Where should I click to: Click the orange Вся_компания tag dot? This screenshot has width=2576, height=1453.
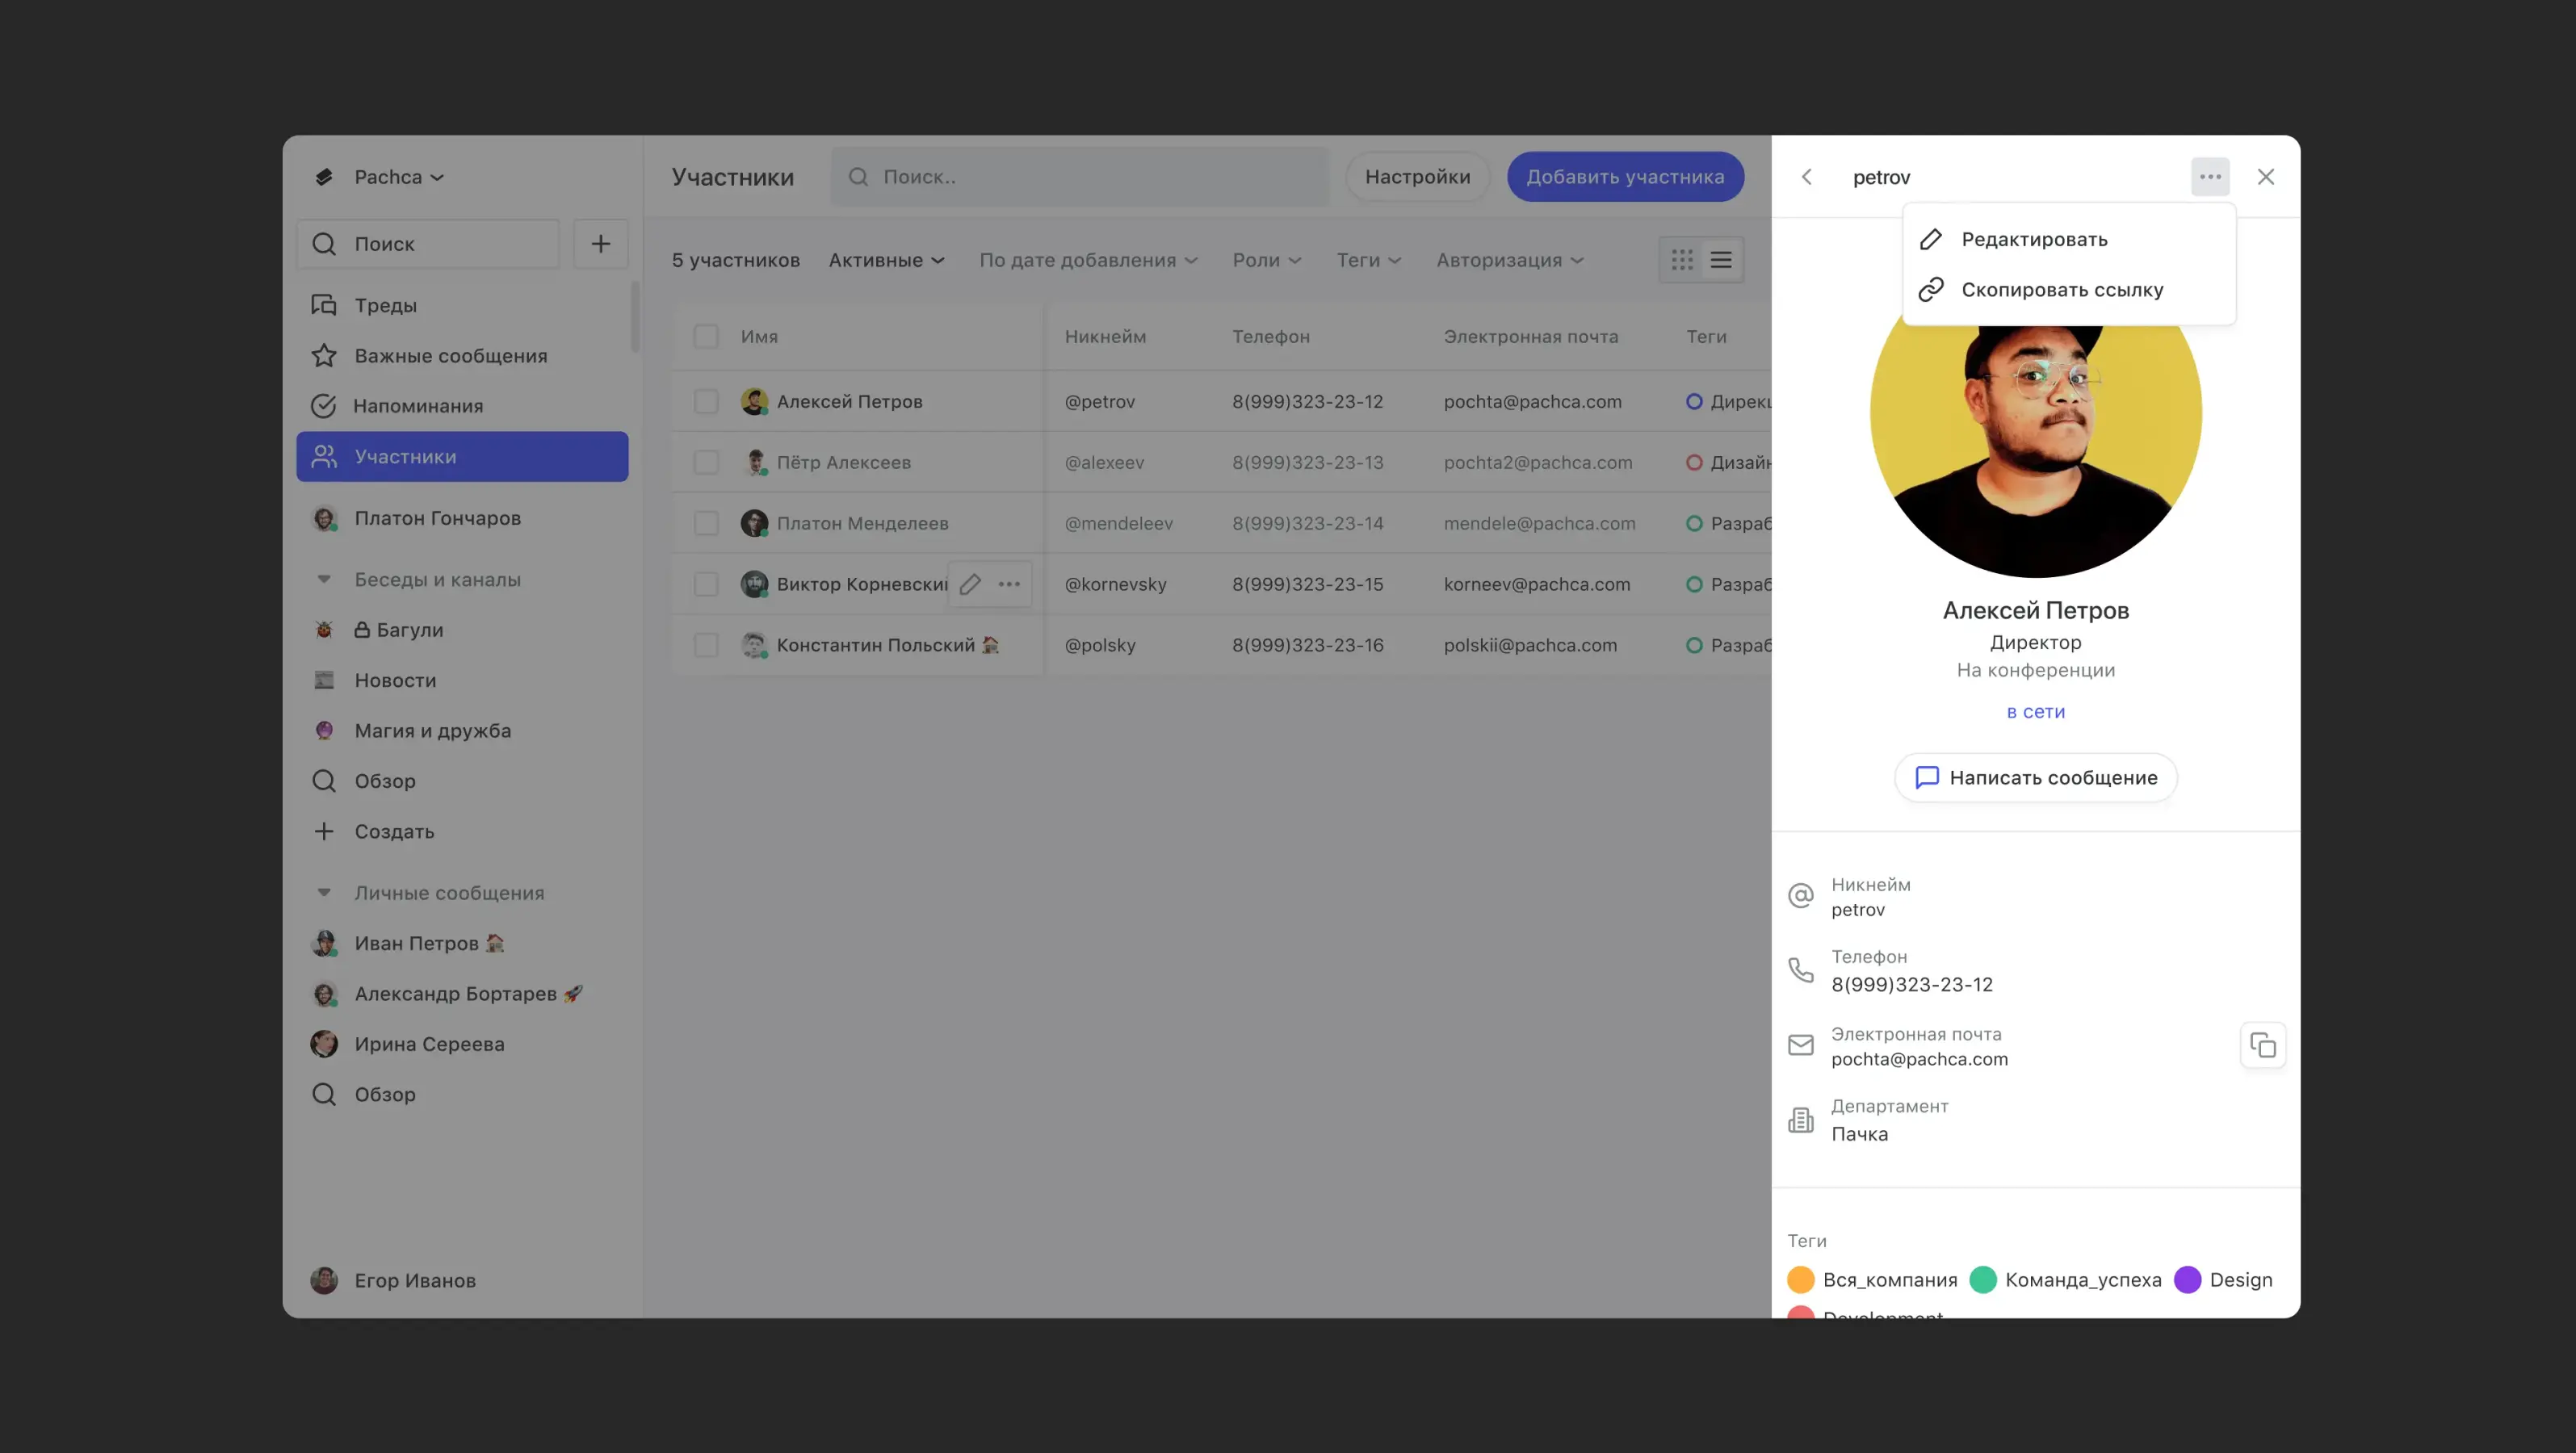(x=1800, y=1280)
